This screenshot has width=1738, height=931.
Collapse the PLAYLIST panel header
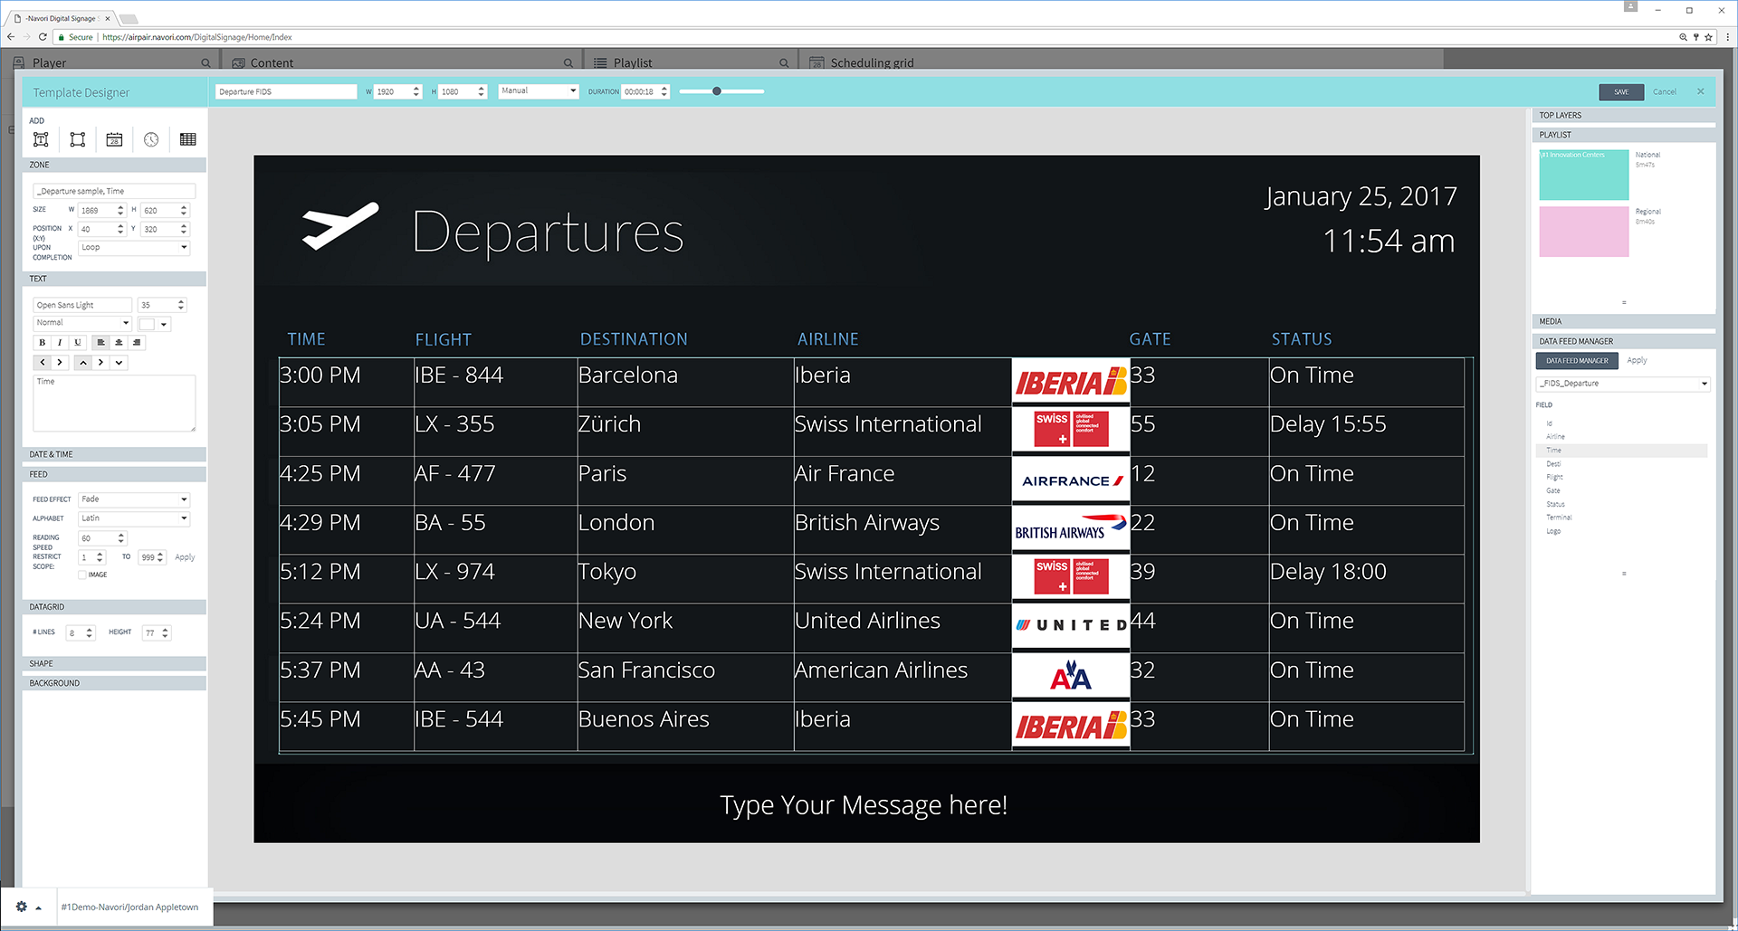point(1624,135)
